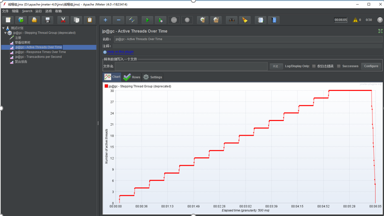384x216 pixels.
Task: Click the 浏览 browse button
Action: click(276, 66)
